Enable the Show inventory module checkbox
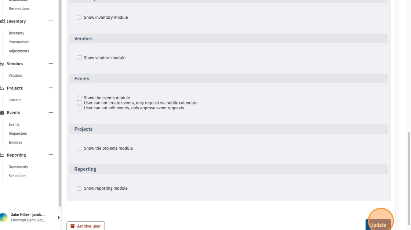 tap(79, 17)
